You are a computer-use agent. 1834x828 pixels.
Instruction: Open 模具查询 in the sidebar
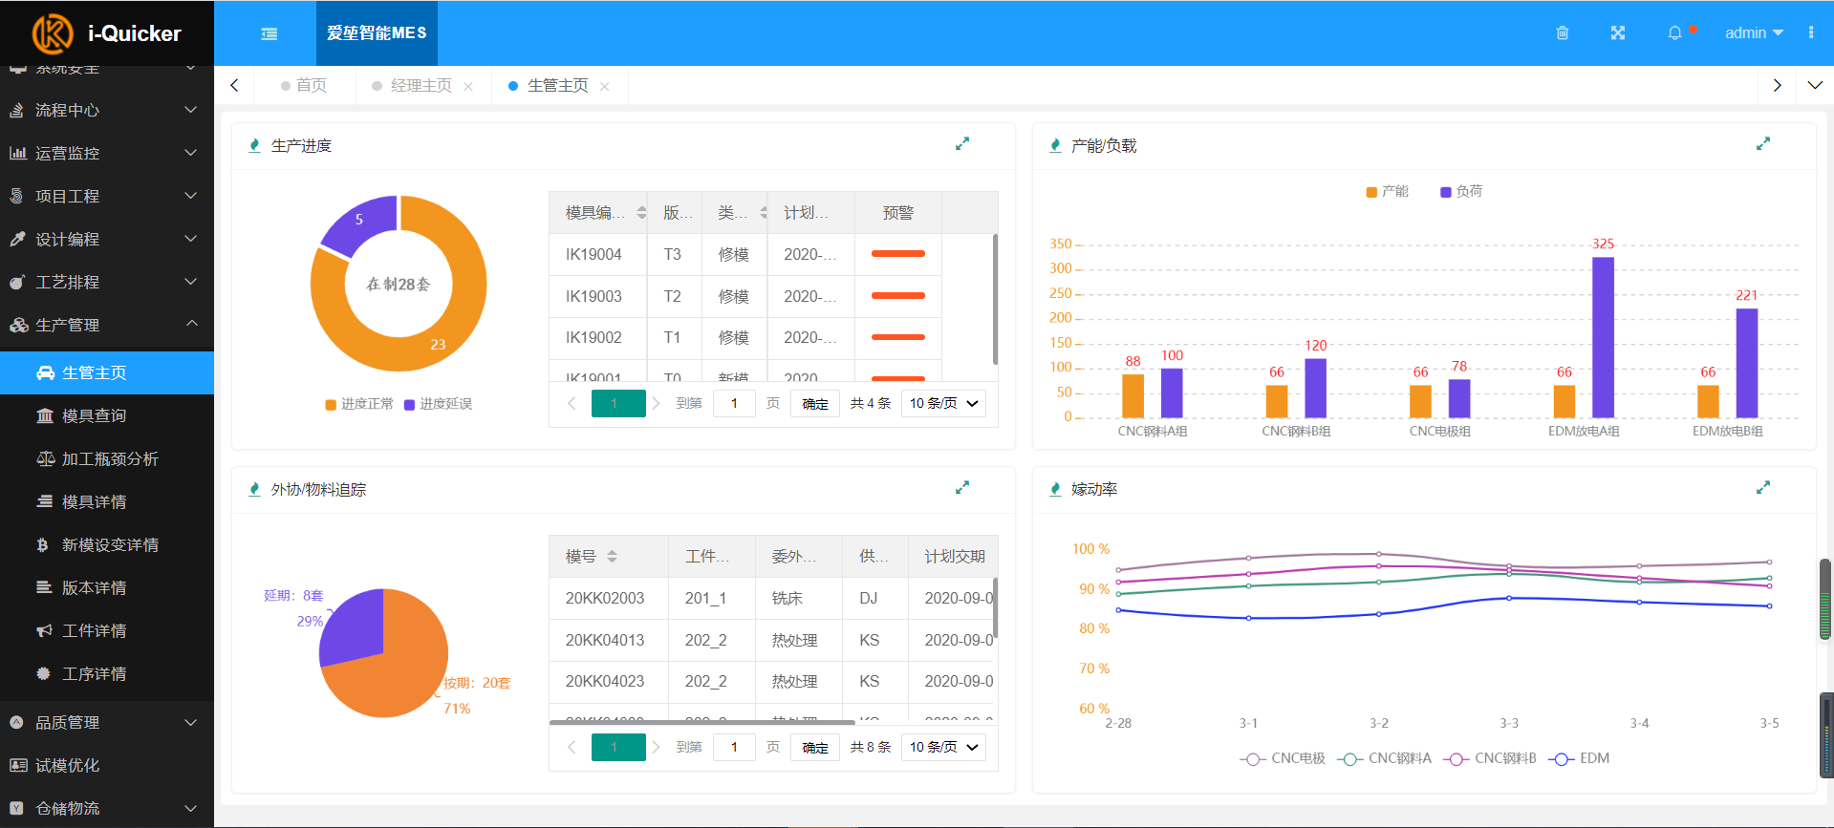point(94,415)
